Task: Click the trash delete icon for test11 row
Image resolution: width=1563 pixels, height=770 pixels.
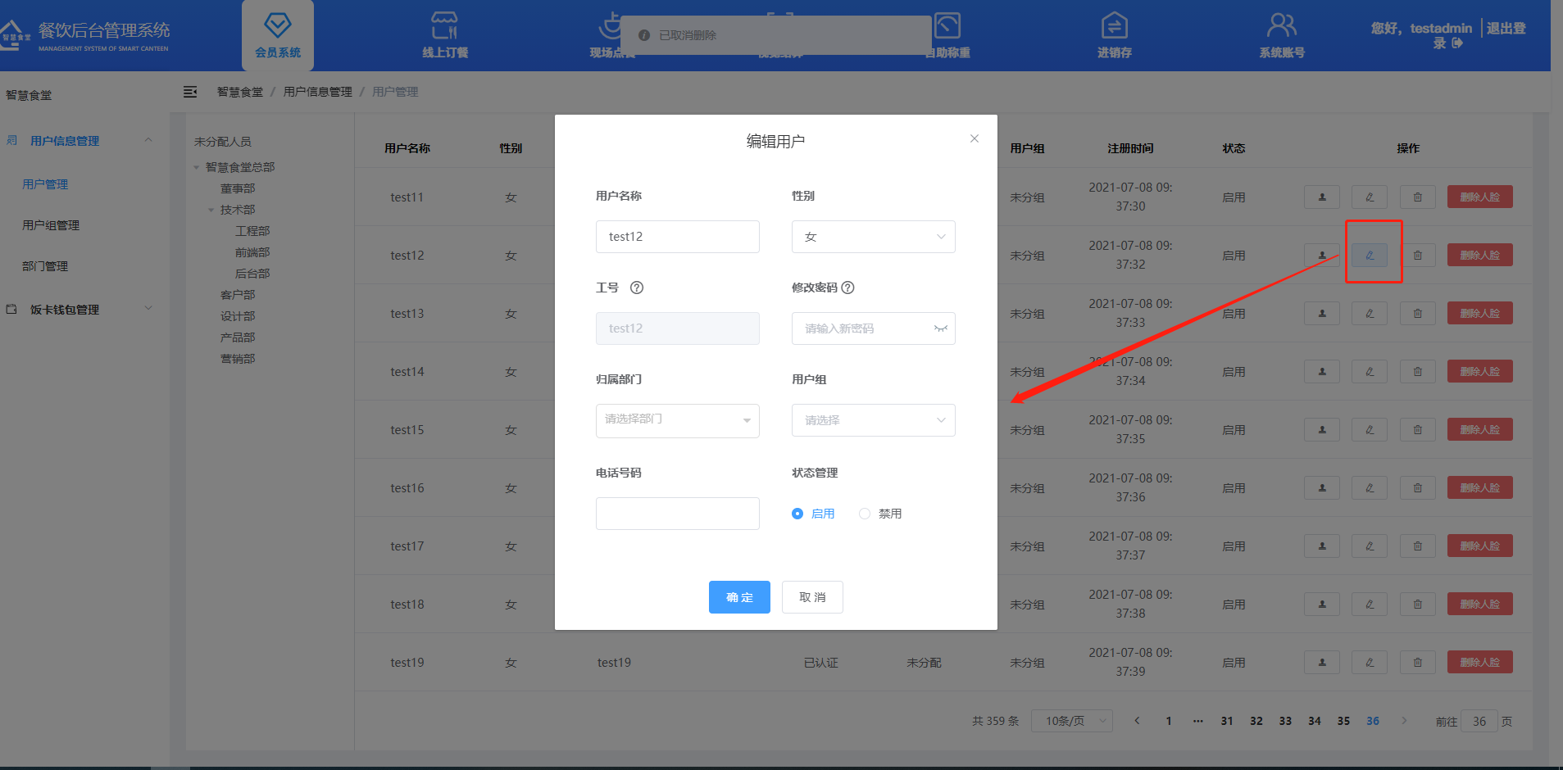Action: (x=1417, y=197)
